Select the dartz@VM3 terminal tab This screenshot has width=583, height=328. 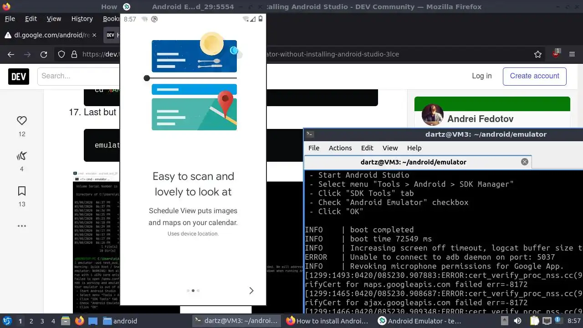(418, 162)
